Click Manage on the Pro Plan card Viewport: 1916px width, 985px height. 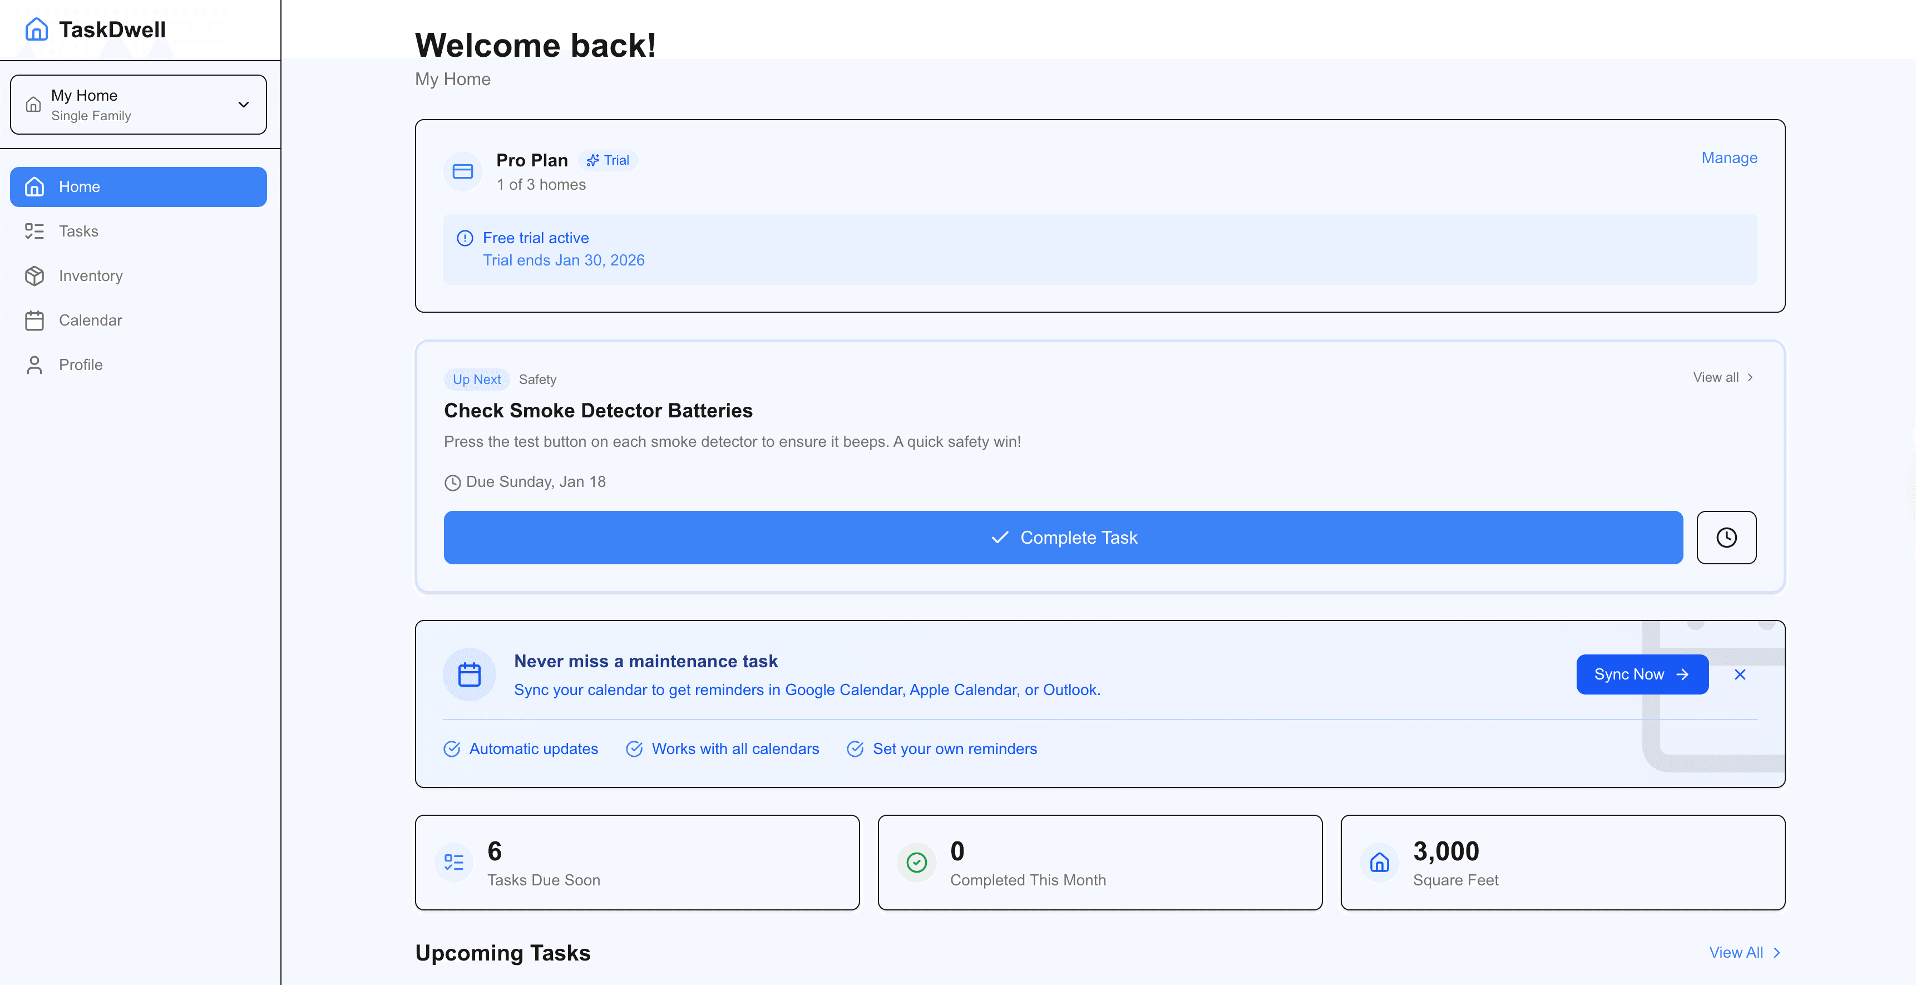pos(1729,157)
